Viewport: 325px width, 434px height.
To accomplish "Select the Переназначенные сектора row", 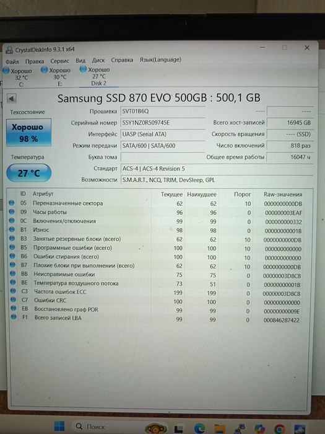I will click(x=155, y=203).
